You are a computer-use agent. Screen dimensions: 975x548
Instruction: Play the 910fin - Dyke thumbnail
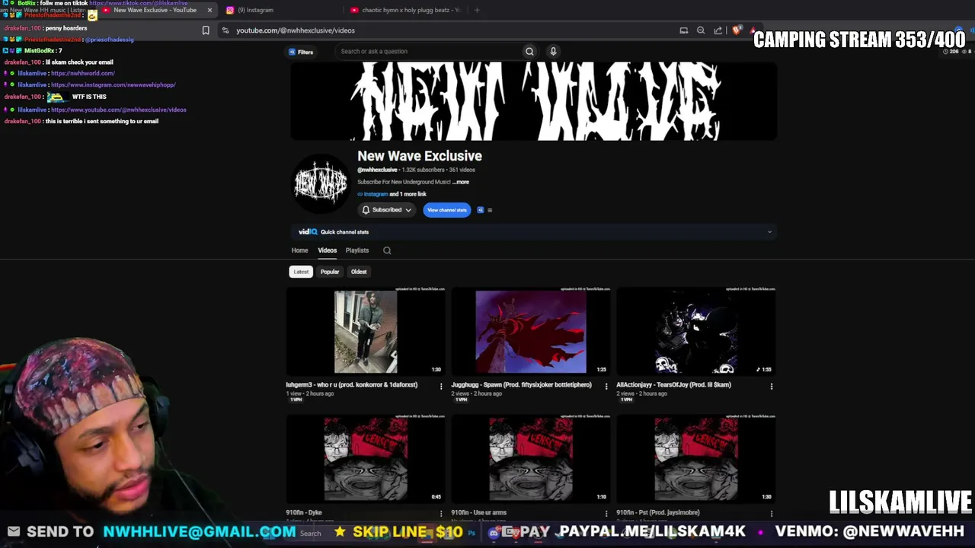coord(366,459)
